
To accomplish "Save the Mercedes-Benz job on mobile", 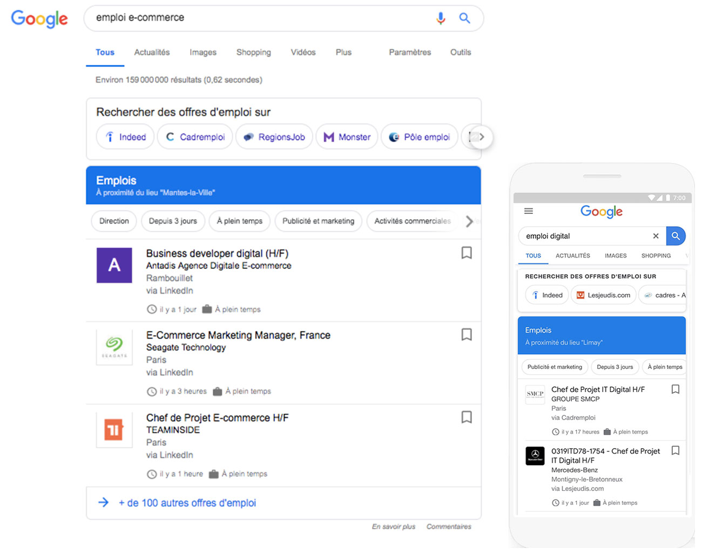I will 675,451.
